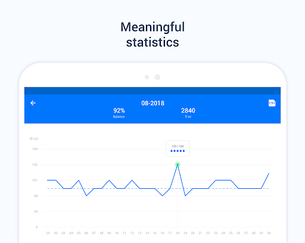Viewport: 305px width, 243px height.
Task: Tap the back arrow icon
Action: coord(33,103)
